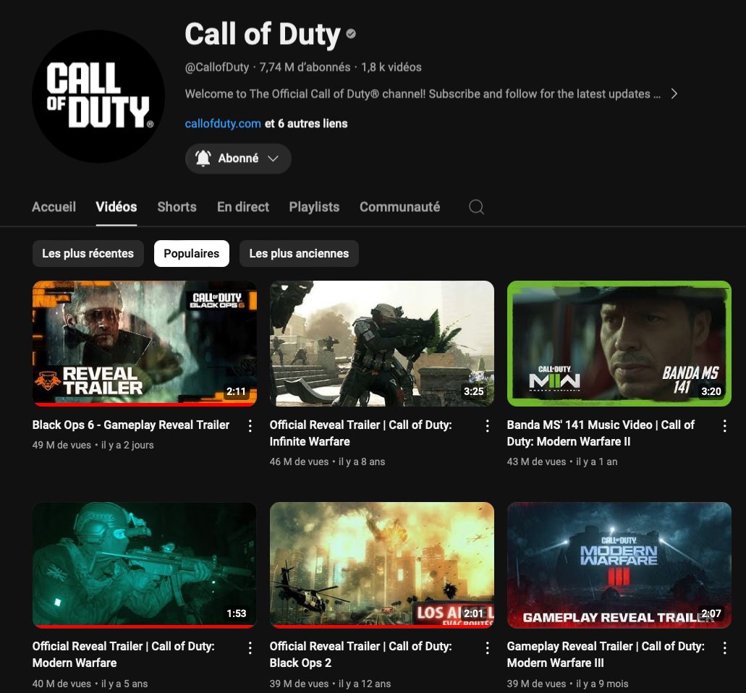Open options menu for Black Ops 6 trailer
Viewport: 746px width, 693px height.
click(250, 426)
